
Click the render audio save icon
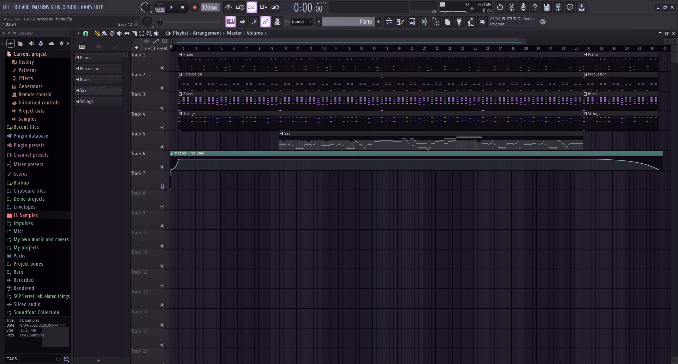coord(558,7)
